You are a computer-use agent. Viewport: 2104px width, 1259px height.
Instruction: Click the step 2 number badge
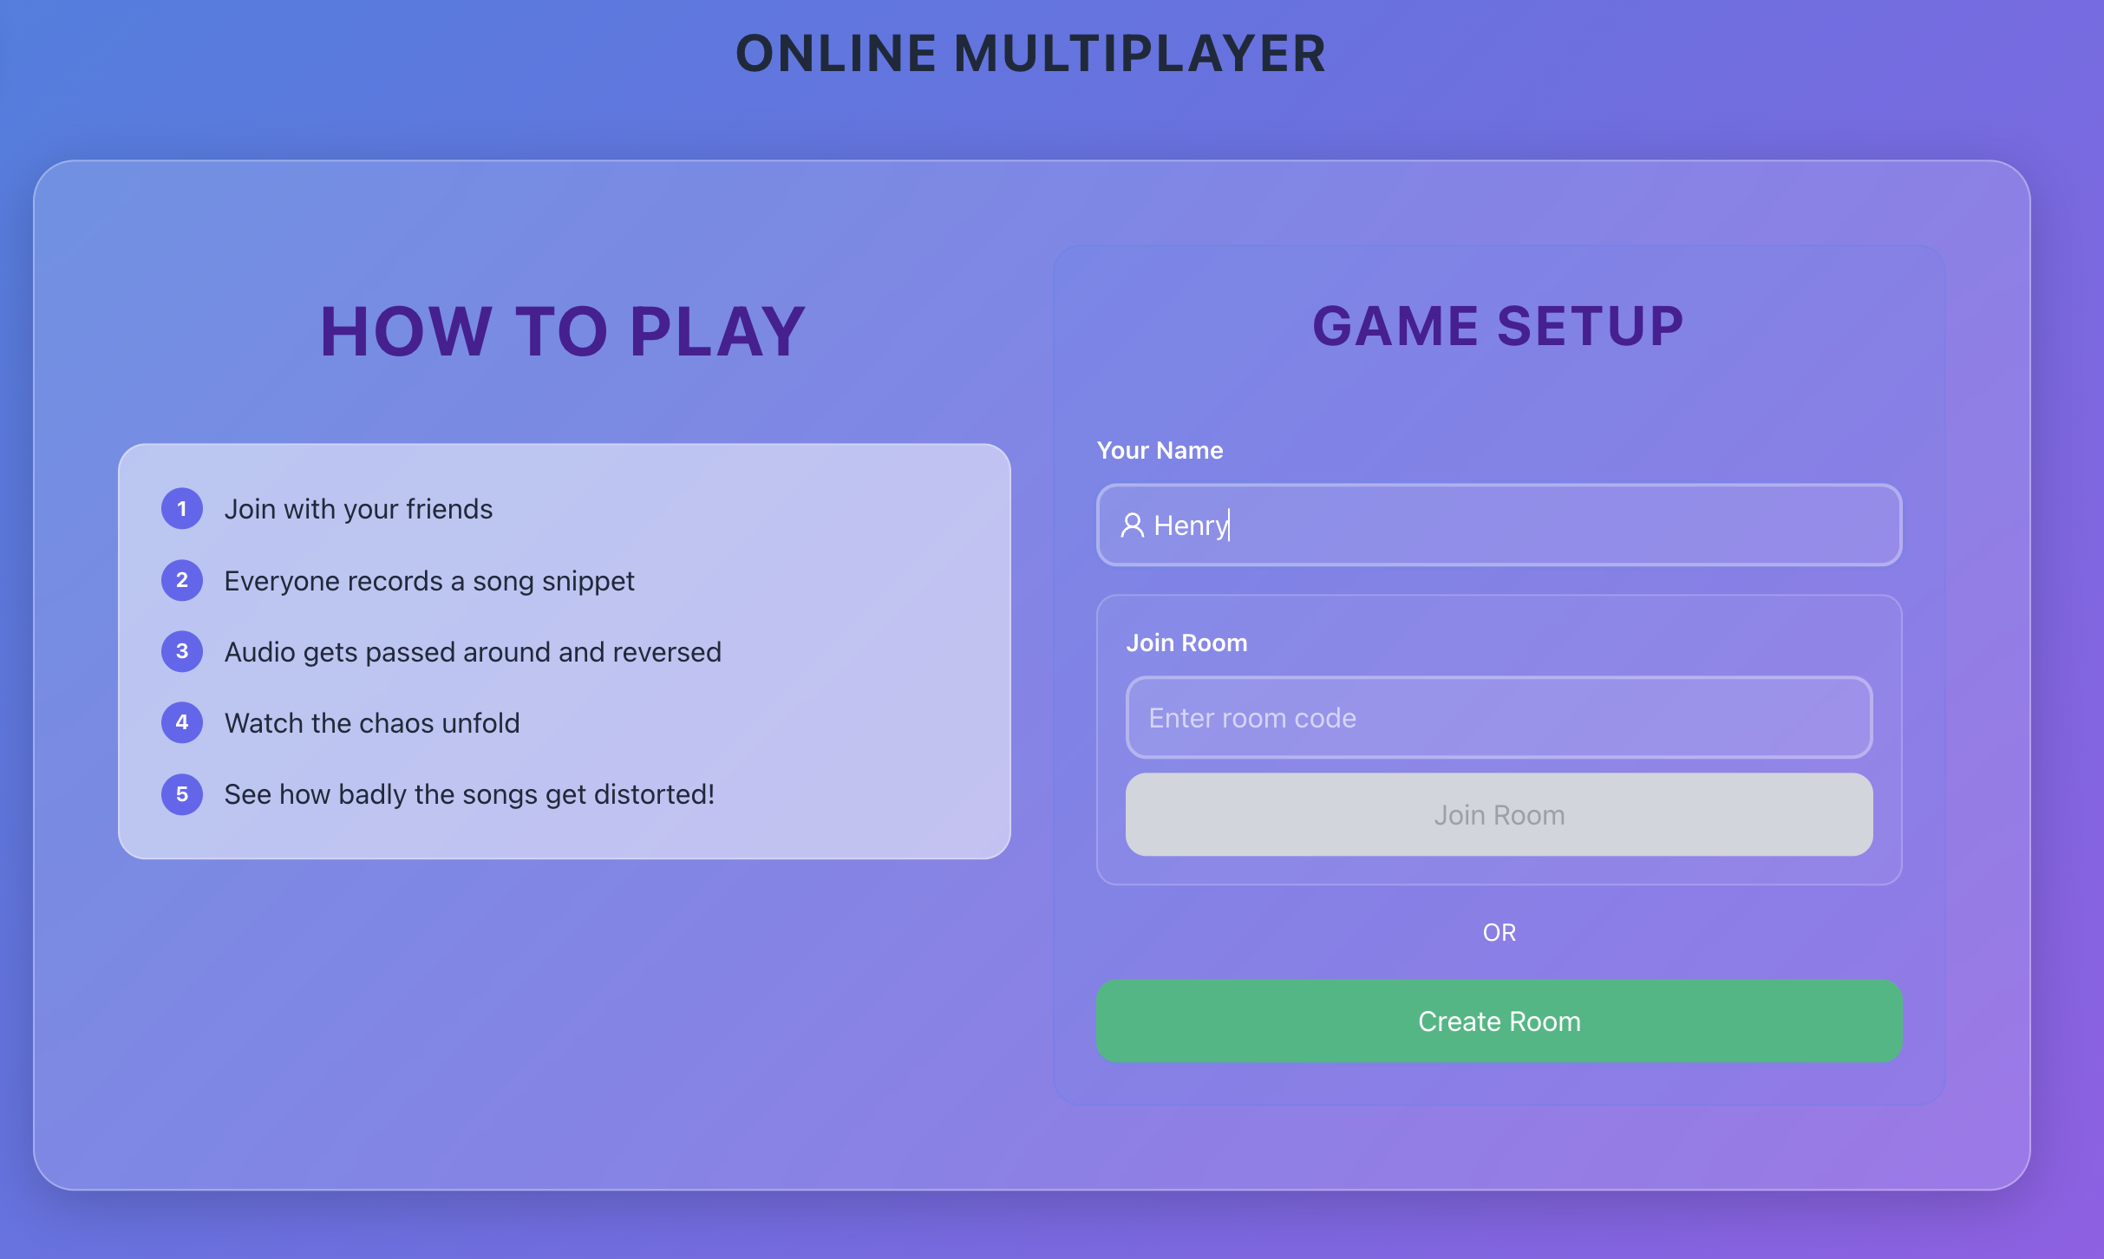coord(182,580)
